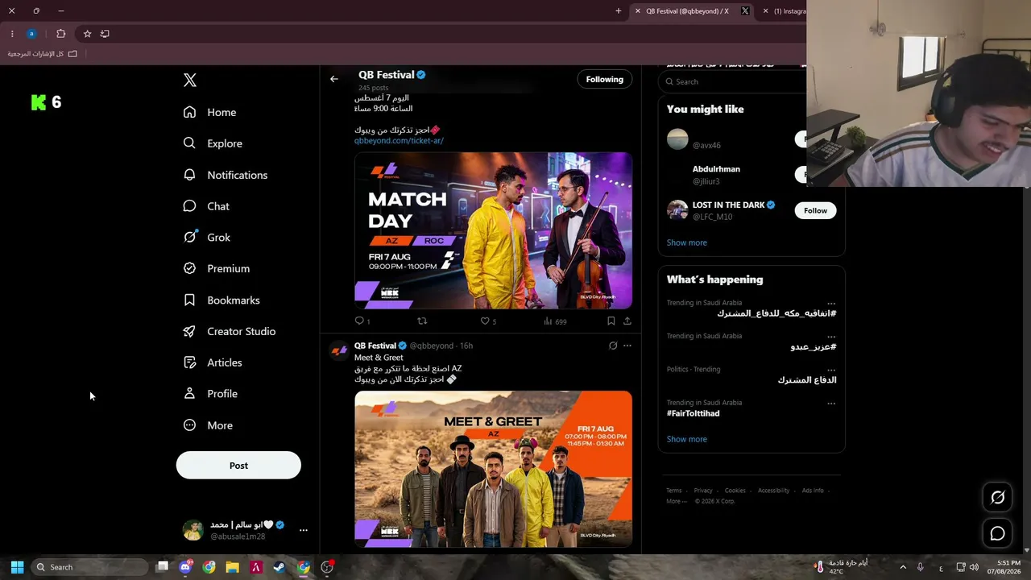Click the Search field on X

tap(733, 81)
